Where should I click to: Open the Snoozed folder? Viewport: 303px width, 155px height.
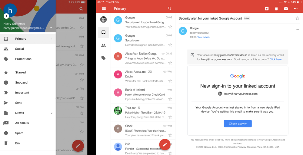(28, 82)
